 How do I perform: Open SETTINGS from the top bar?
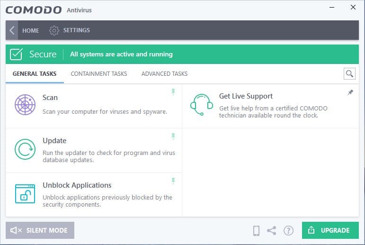76,30
